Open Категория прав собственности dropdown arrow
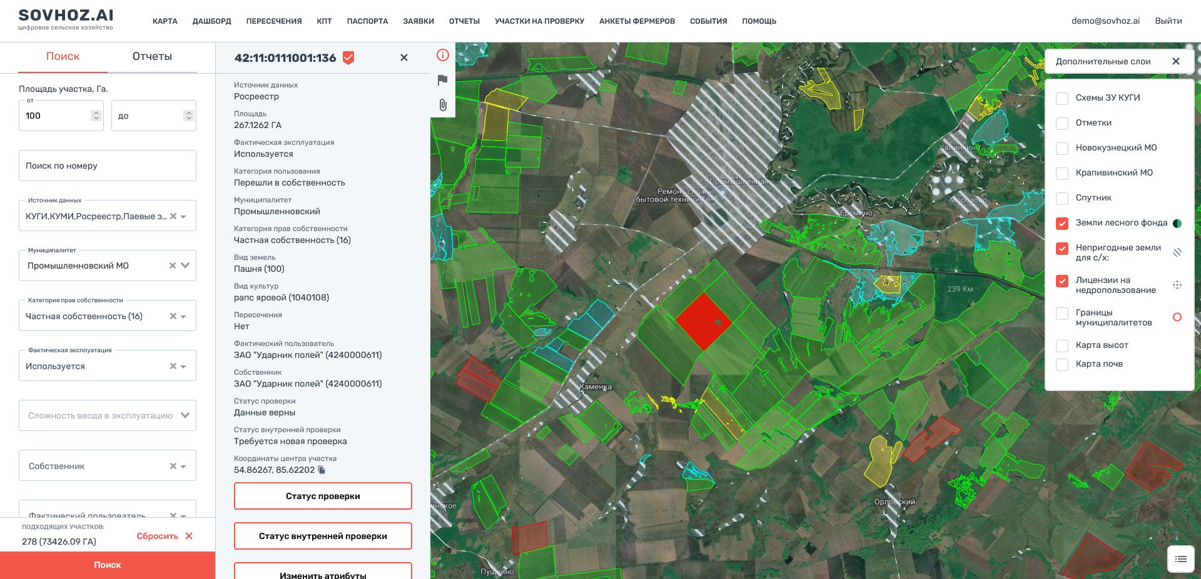Image resolution: width=1201 pixels, height=579 pixels. 184,317
